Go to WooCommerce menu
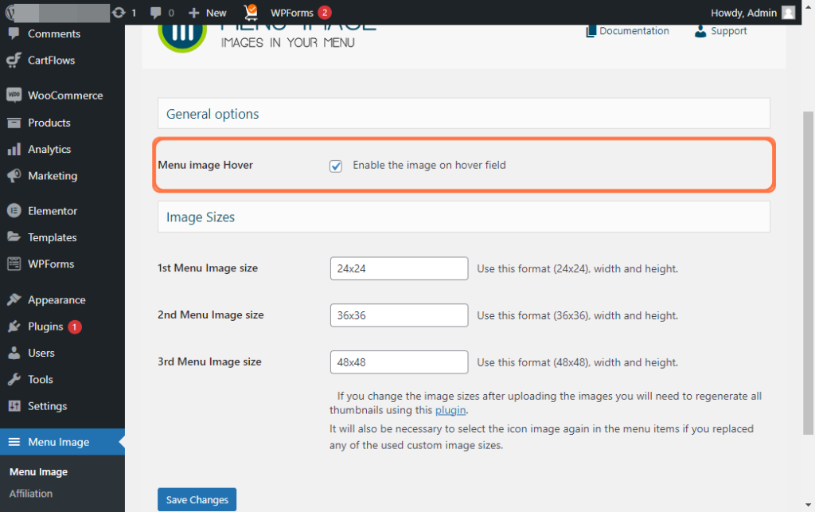 (x=65, y=96)
